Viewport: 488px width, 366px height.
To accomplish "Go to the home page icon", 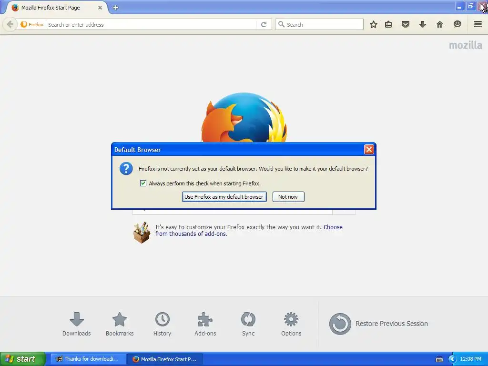I will coord(439,24).
